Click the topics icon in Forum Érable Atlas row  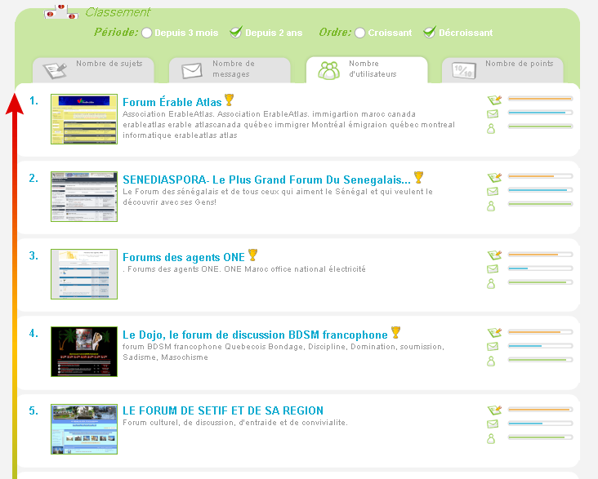(494, 100)
